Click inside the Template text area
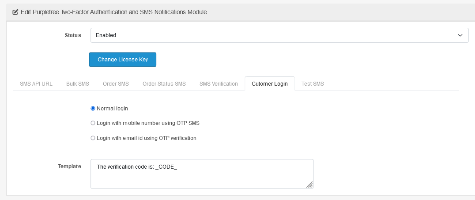475x200 pixels. [x=202, y=174]
